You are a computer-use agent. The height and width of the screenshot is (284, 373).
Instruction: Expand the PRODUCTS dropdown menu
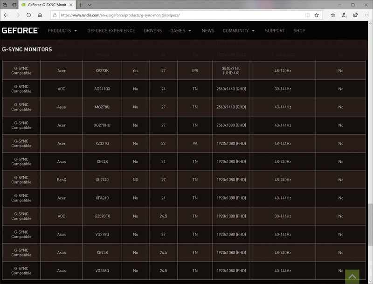click(x=63, y=30)
